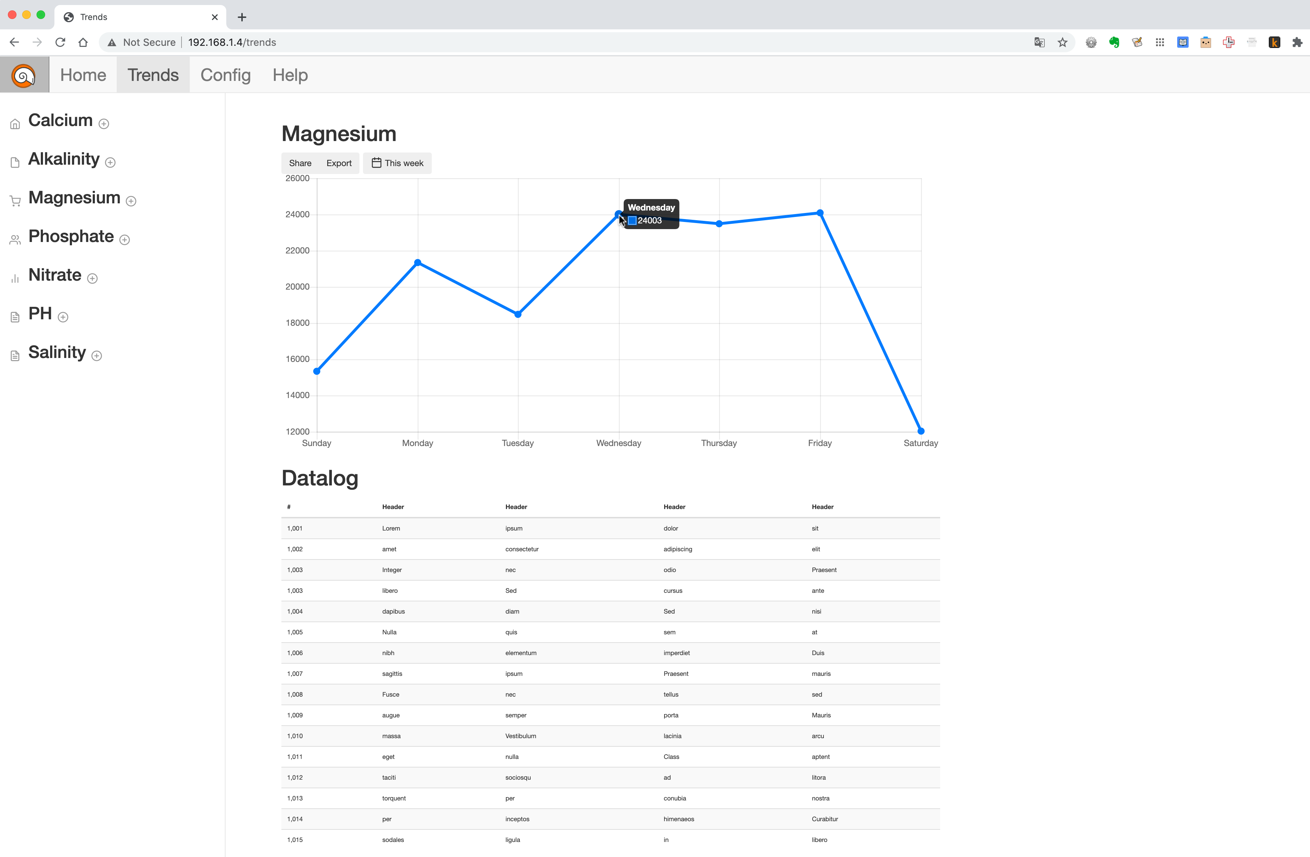Open the Magnesium sidebar link
Viewport: 1310px width, 857px height.
coord(74,198)
